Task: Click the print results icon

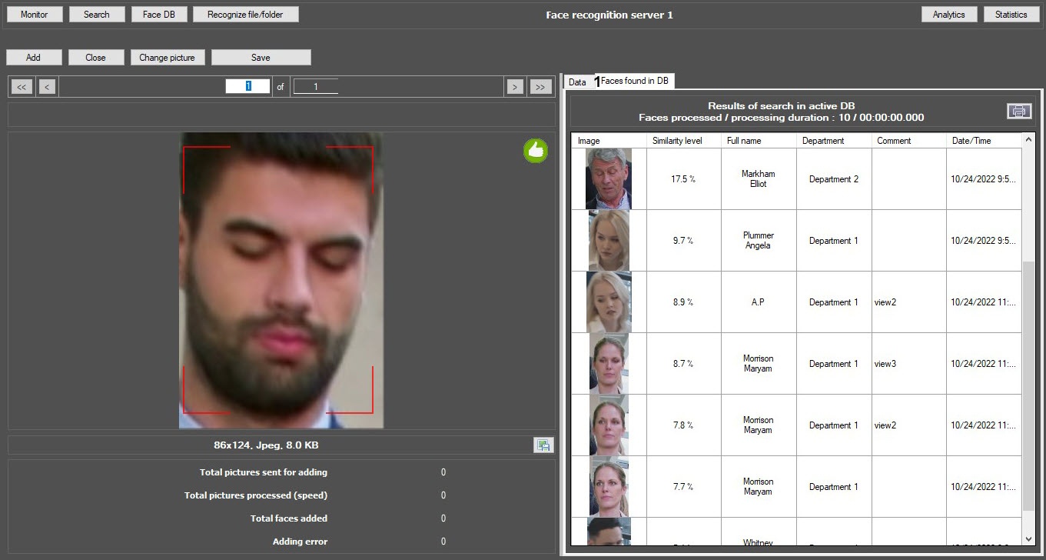Action: pyautogui.click(x=1019, y=112)
